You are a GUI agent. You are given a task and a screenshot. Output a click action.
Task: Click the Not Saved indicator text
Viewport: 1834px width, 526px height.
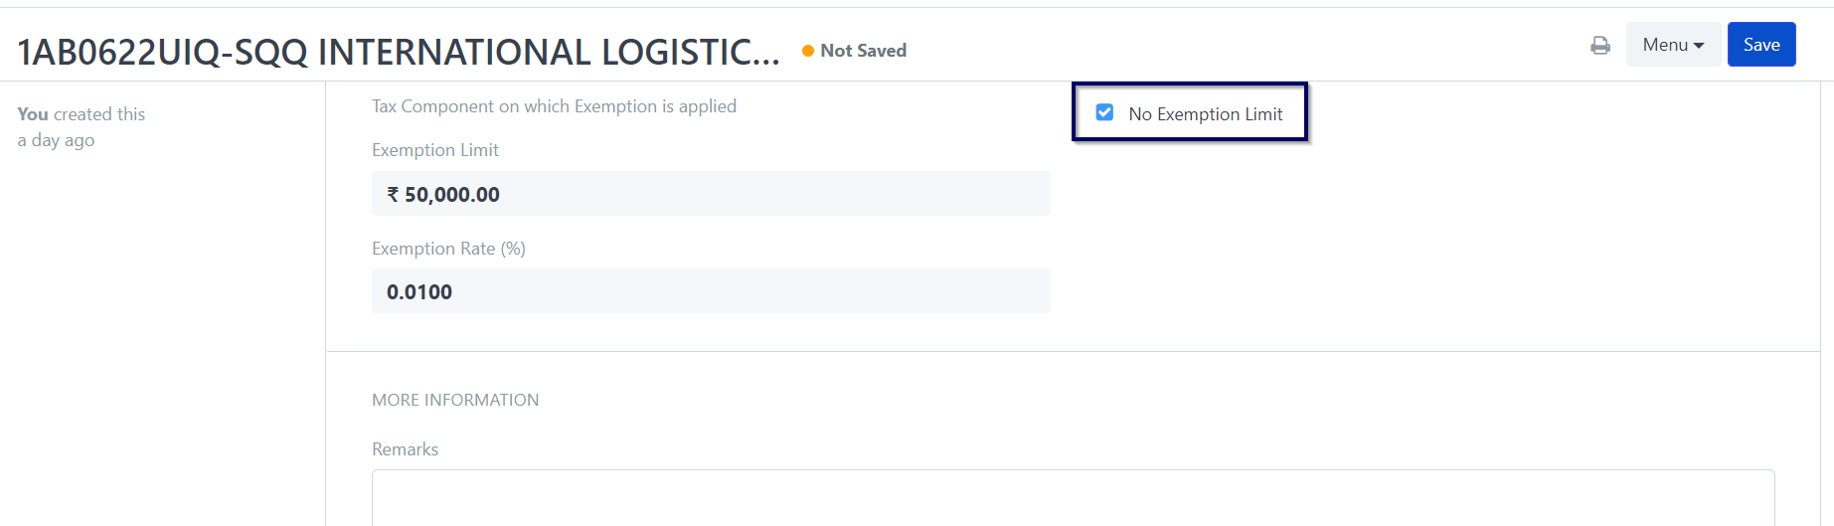point(863,51)
